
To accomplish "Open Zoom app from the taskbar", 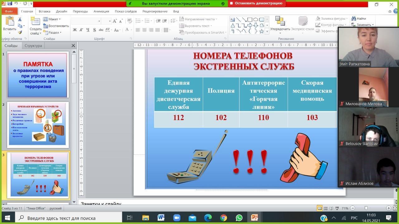I will tap(177, 218).
